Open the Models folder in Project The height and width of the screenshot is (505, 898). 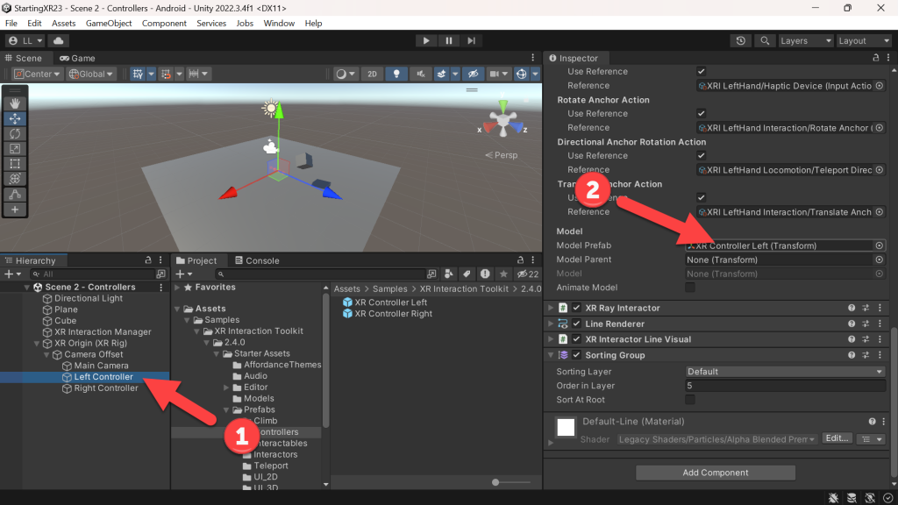259,399
